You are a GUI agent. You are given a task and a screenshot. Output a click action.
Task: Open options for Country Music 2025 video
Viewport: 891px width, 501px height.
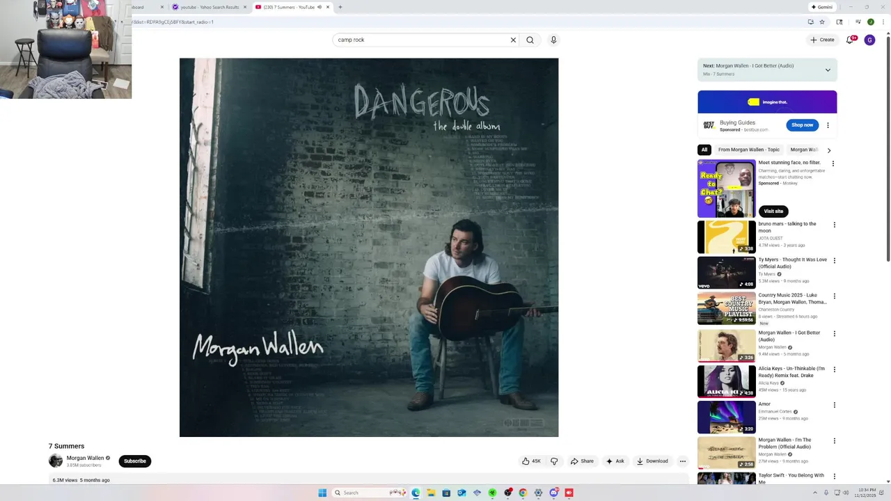tap(834, 296)
